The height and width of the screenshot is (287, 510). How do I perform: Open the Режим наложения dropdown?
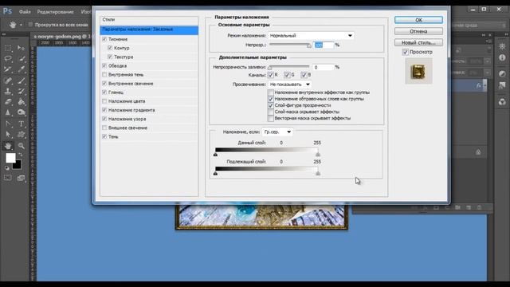pyautogui.click(x=311, y=35)
